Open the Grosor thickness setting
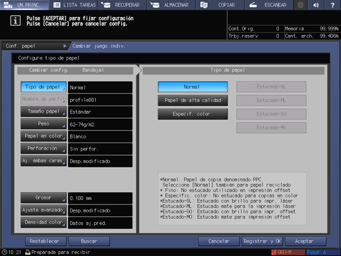Screen dimensions: 341x256 tap(44, 198)
